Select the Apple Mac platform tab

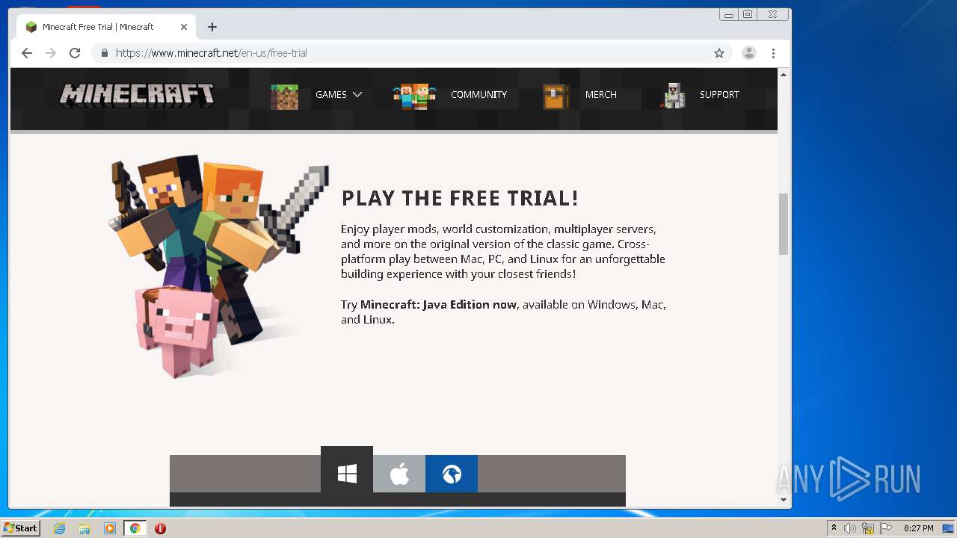pos(399,474)
